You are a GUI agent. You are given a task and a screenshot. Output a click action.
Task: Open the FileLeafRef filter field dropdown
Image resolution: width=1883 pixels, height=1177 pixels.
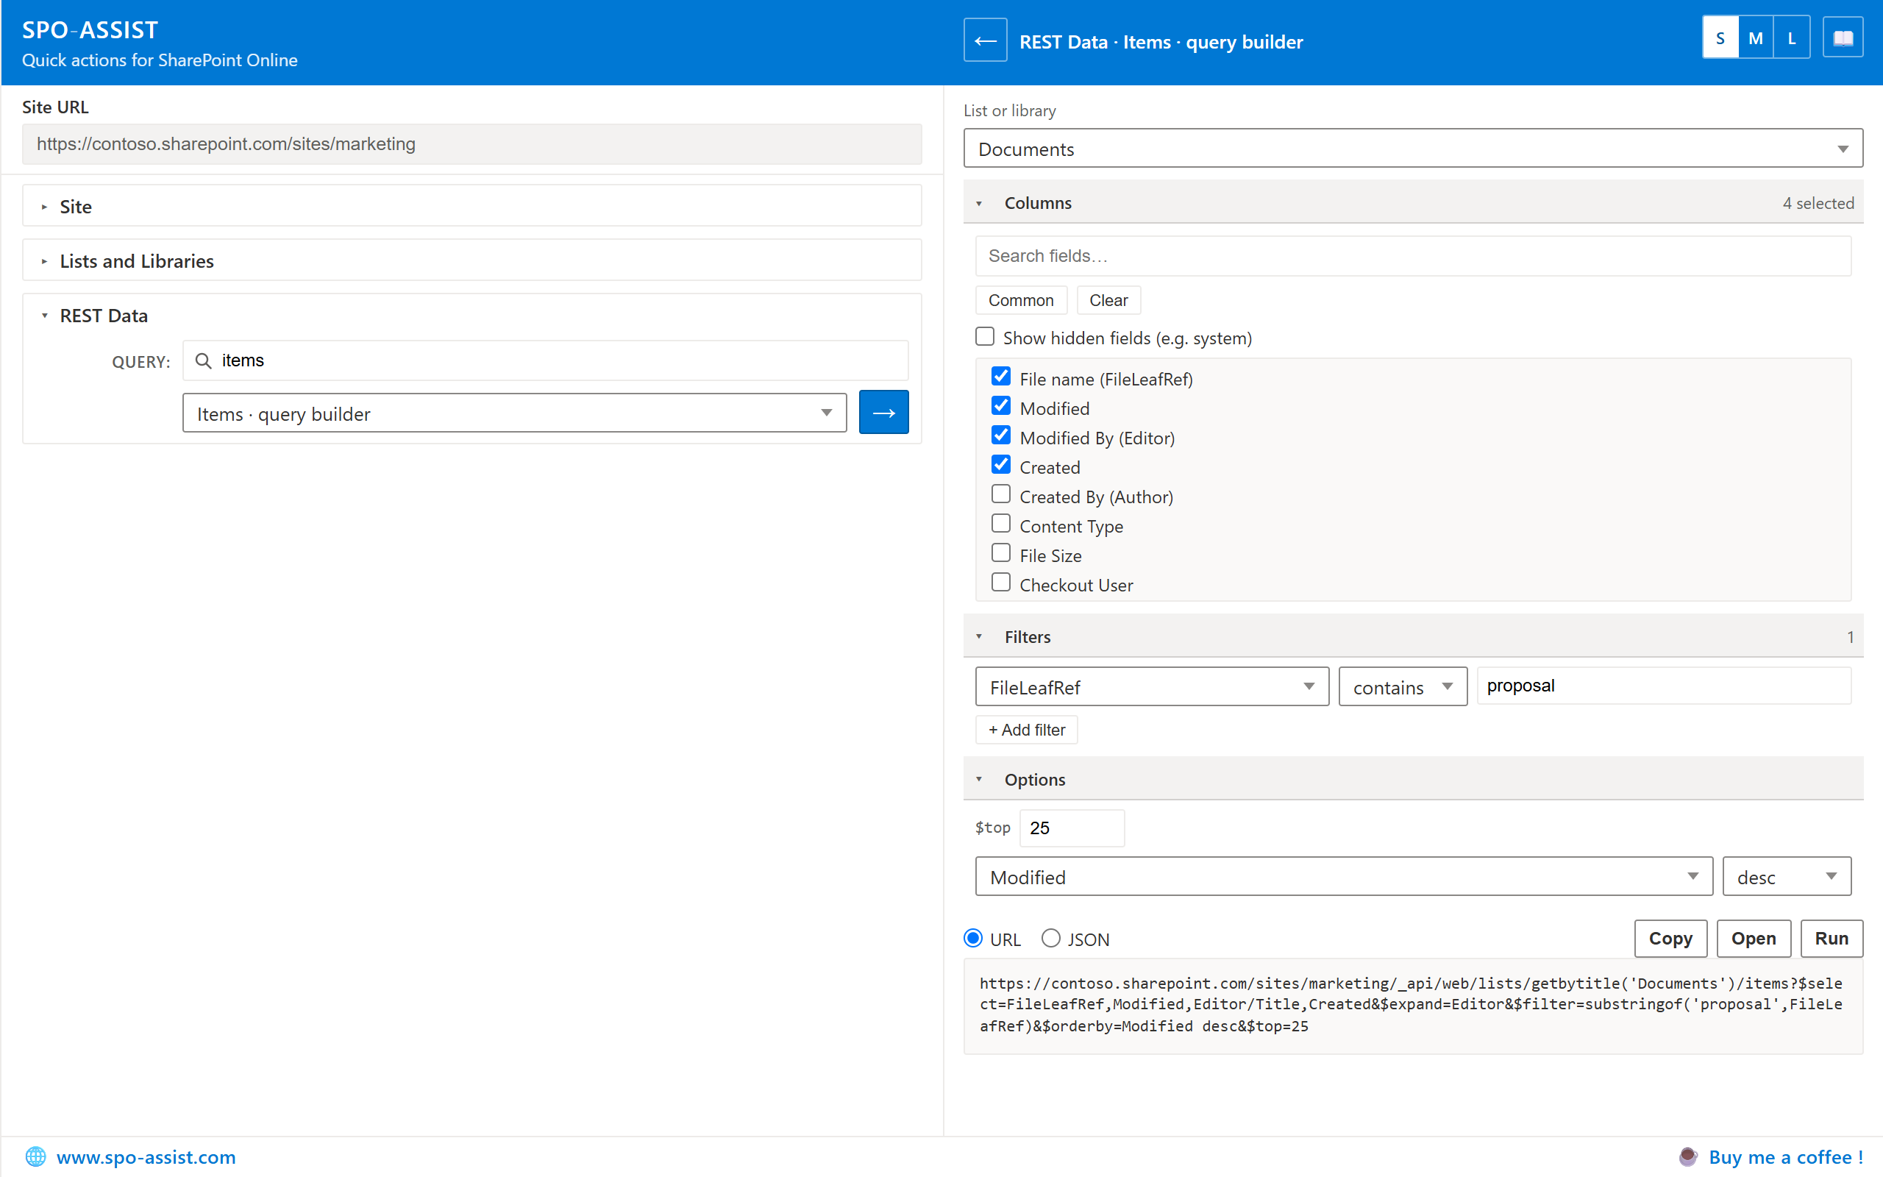coord(1152,686)
